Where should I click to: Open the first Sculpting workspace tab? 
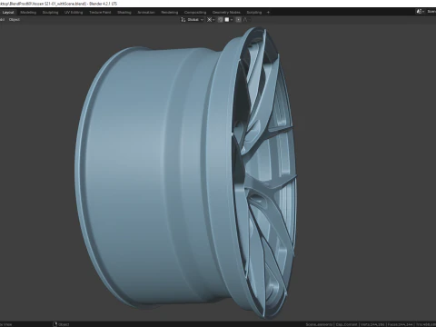[x=50, y=13]
